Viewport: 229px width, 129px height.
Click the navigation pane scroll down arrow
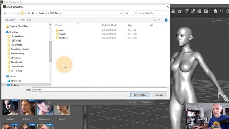[x=50, y=85]
